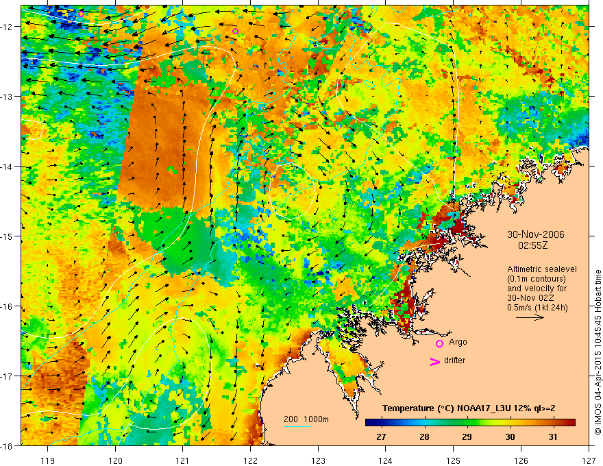Click the "02:55Z" time label
The height and width of the screenshot is (466, 603).
tap(532, 245)
